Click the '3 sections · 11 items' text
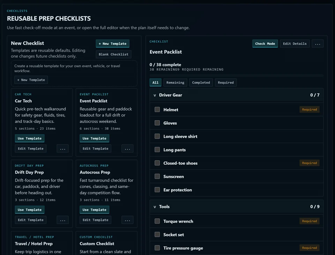Image resolution: width=335 pixels, height=255 pixels. [100, 200]
